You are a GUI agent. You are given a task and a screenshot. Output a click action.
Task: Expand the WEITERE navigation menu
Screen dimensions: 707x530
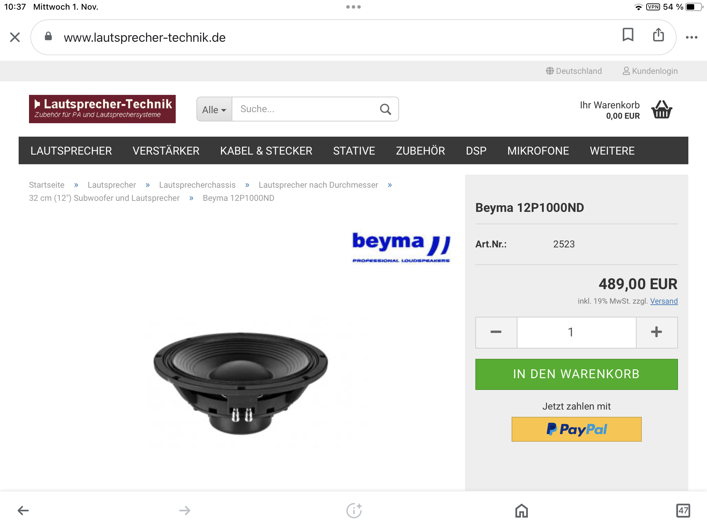pyautogui.click(x=612, y=151)
